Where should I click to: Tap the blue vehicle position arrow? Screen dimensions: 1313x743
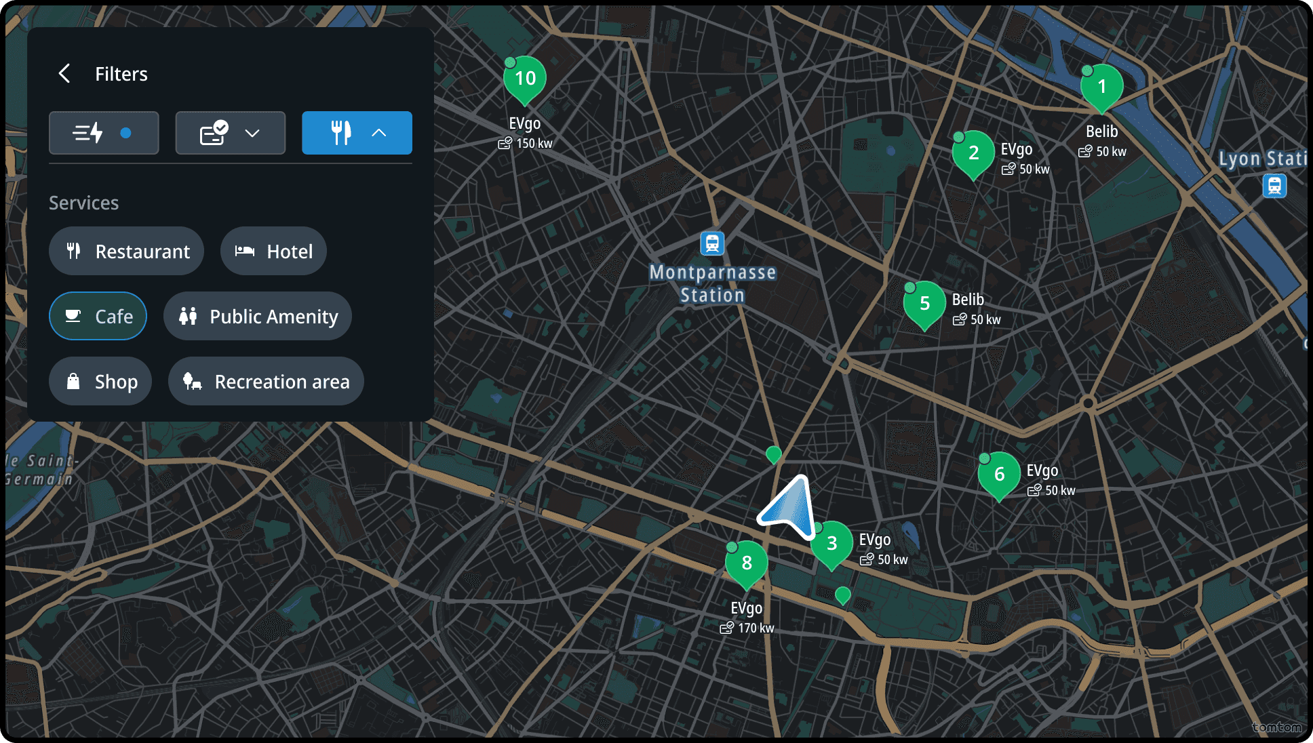pyautogui.click(x=789, y=508)
